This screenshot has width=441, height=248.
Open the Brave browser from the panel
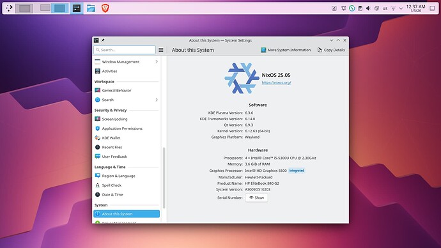point(105,8)
